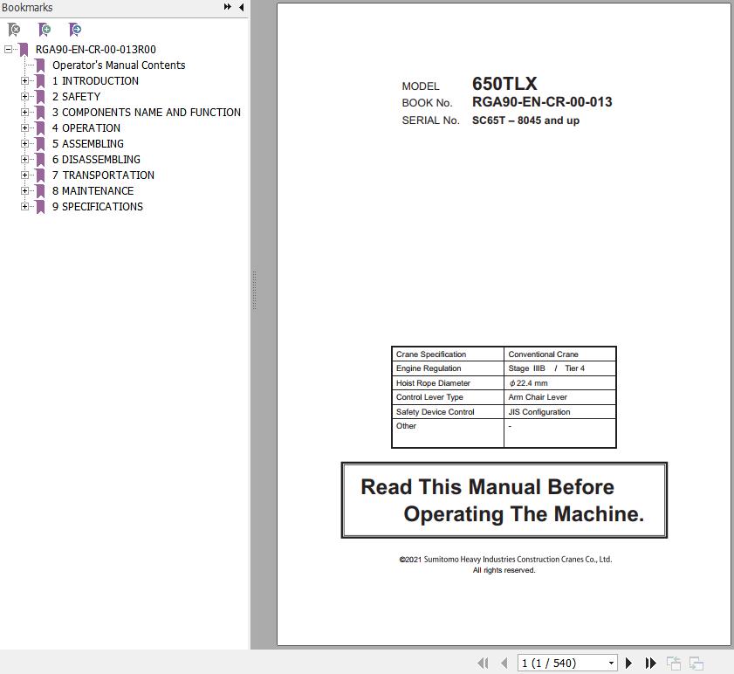Go to the next page
734x674 pixels.
628,663
